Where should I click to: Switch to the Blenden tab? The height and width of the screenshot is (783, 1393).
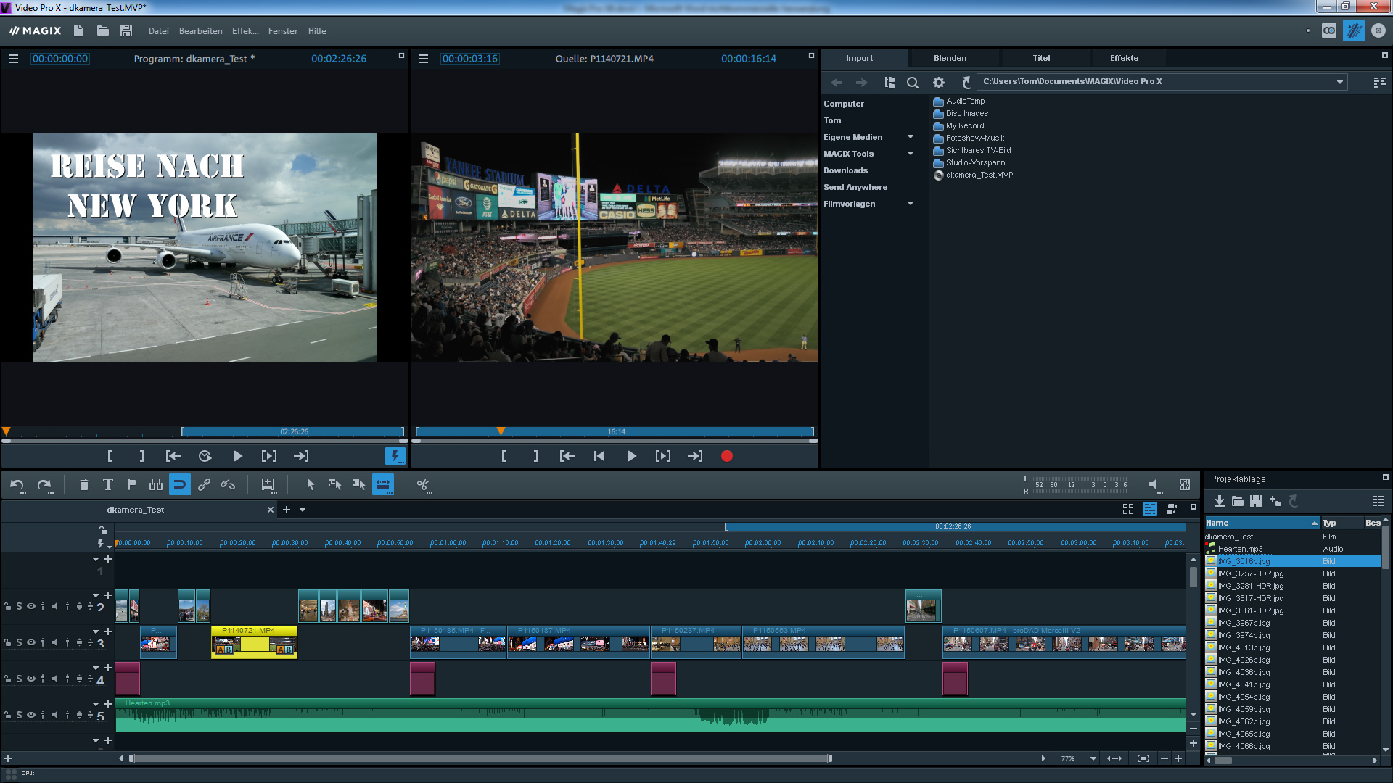950,58
